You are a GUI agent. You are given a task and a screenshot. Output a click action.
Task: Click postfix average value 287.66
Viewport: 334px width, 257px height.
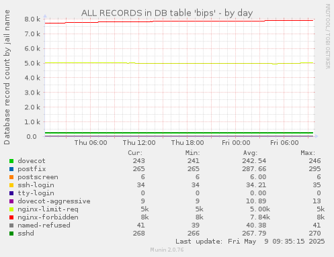(254, 169)
